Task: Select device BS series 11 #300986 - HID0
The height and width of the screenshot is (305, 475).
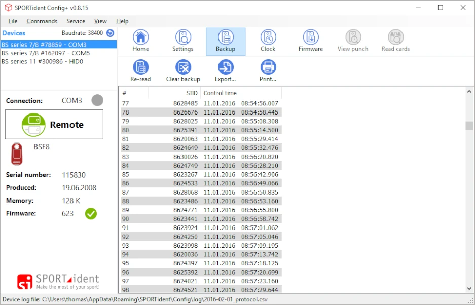Action: pyautogui.click(x=58, y=61)
